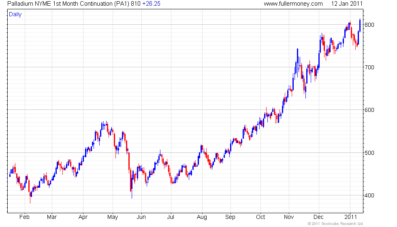Click the Jul month axis label
This screenshot has height=227, width=397.
(x=171, y=217)
